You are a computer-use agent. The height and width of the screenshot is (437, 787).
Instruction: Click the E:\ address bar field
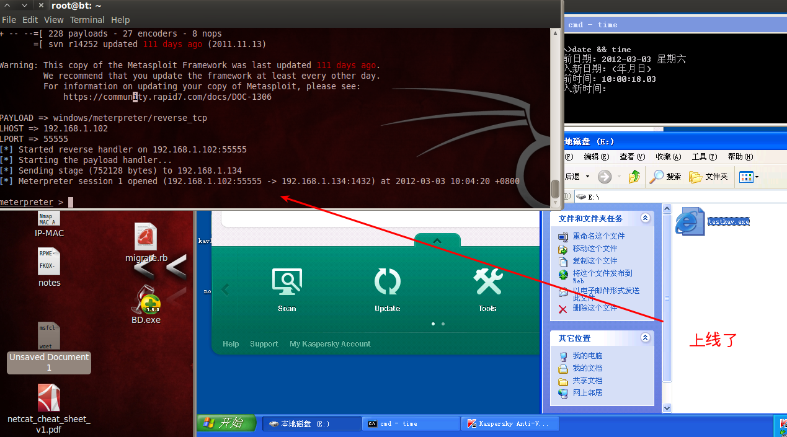click(x=679, y=196)
